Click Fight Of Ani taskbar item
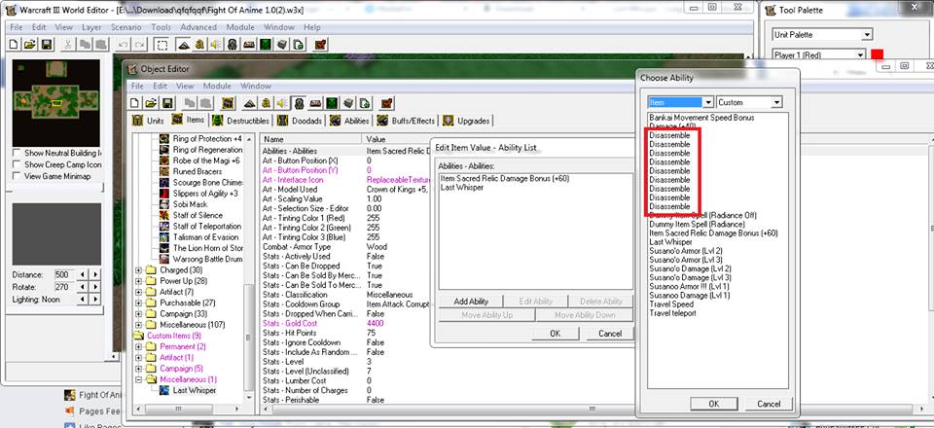Viewport: 934px width, 428px height. pyautogui.click(x=93, y=395)
